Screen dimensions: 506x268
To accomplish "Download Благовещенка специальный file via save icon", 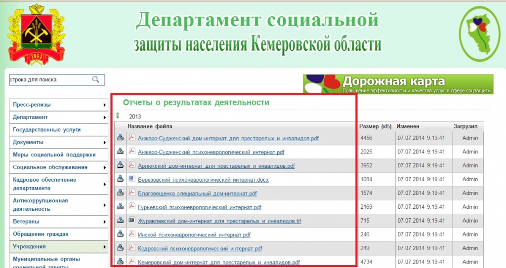I will point(120,193).
